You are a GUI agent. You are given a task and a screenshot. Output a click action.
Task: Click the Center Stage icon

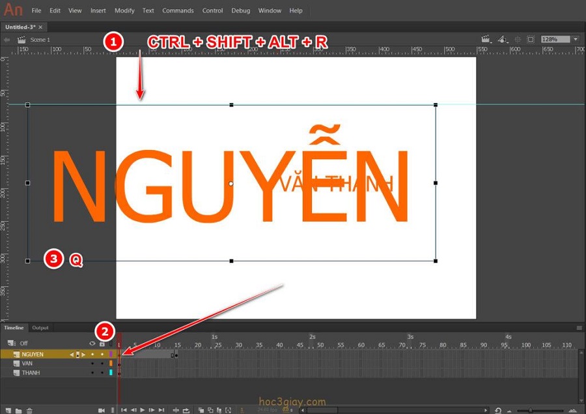click(x=518, y=40)
